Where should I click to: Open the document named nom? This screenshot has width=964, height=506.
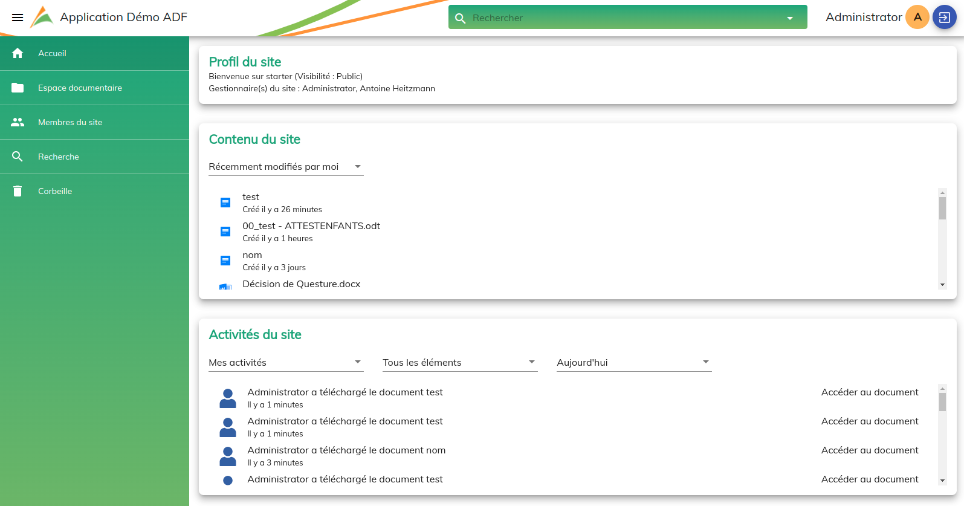point(252,255)
